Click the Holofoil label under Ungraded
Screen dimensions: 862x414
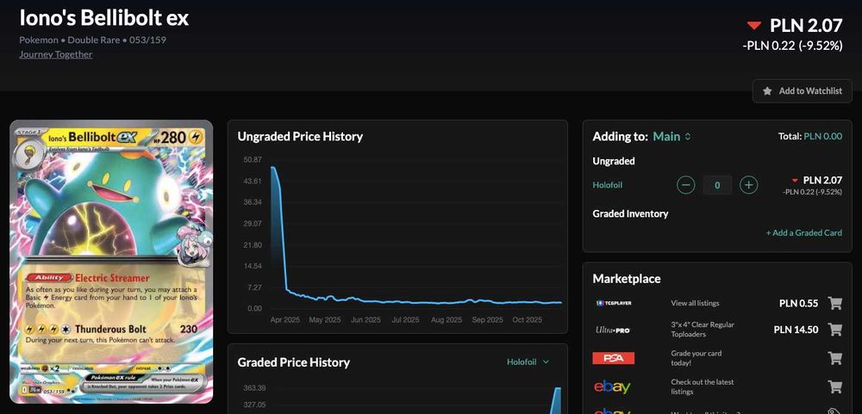608,185
